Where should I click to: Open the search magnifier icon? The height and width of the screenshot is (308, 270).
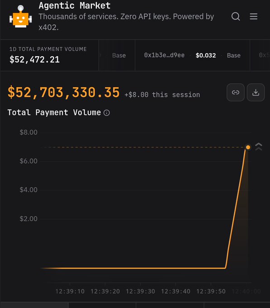236,16
